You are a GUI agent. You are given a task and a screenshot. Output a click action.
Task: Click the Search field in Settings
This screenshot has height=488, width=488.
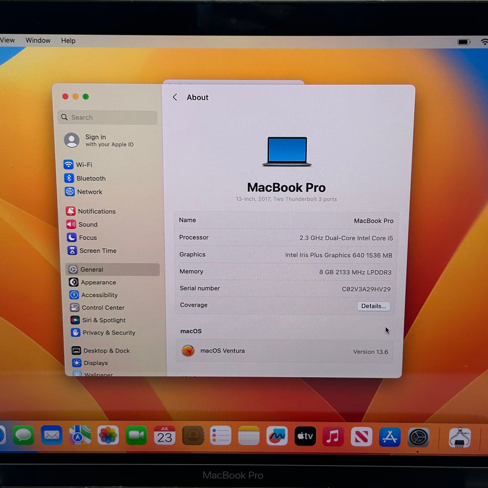tap(107, 117)
